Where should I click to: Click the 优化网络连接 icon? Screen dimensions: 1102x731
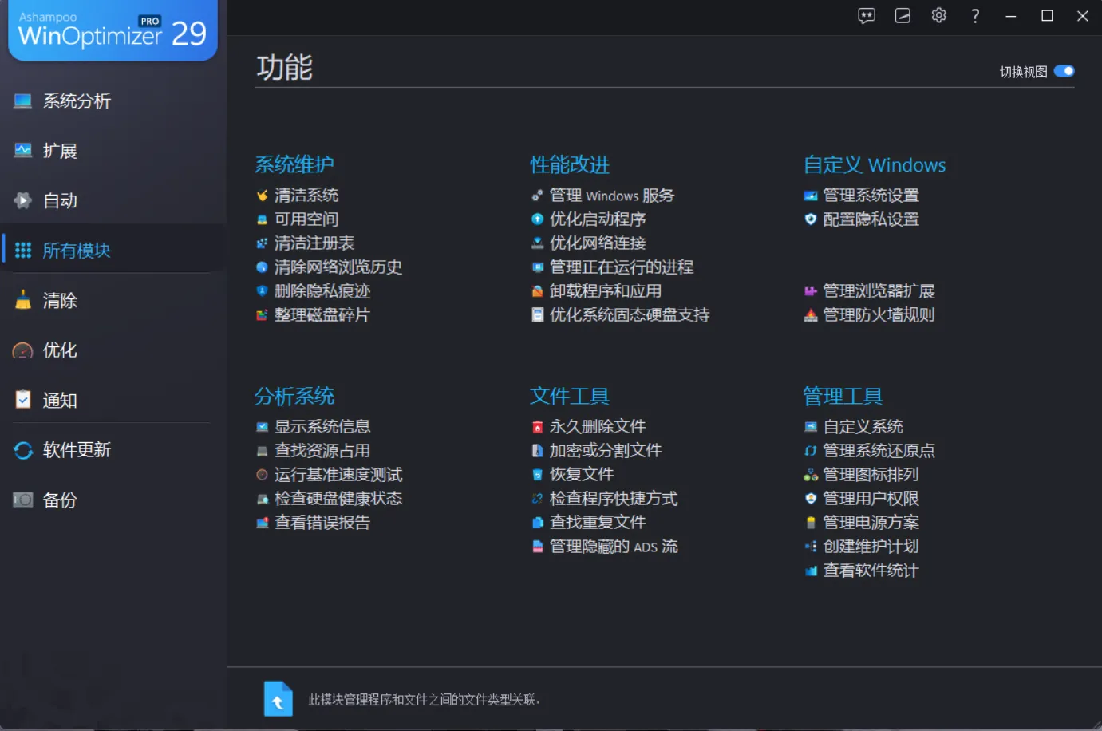tap(538, 243)
